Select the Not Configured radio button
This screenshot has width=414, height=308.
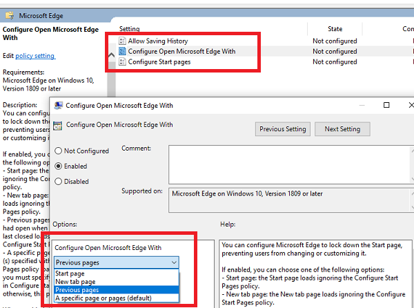pyautogui.click(x=59, y=151)
